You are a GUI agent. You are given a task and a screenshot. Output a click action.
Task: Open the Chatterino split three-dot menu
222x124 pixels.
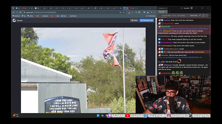207,15
